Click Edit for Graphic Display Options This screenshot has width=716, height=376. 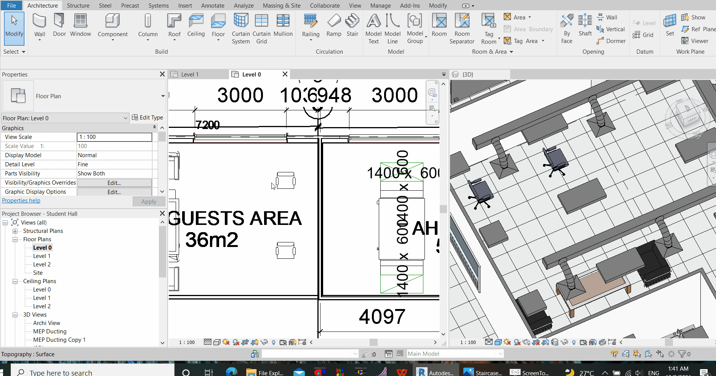click(114, 192)
